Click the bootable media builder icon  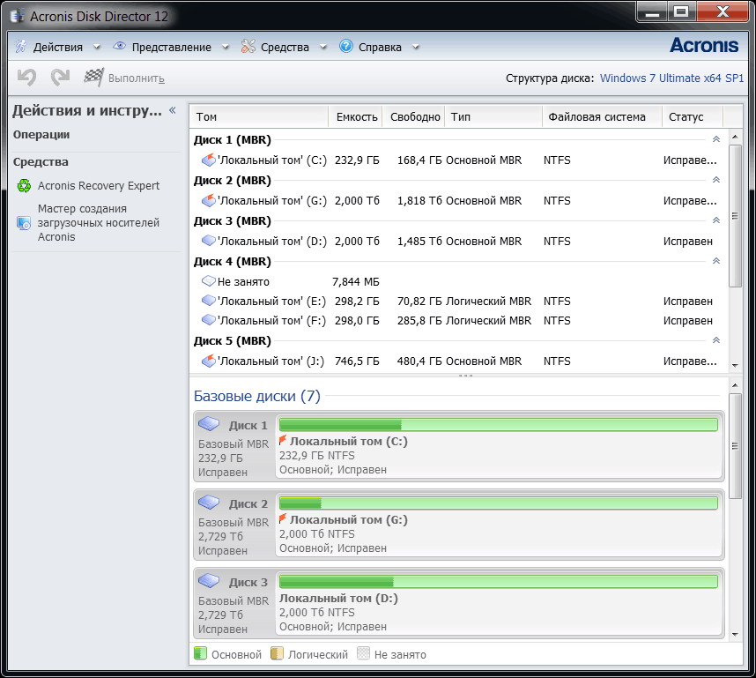(24, 223)
